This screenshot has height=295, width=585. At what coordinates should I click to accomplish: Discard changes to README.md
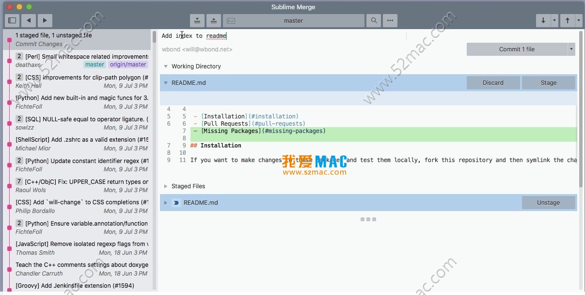[x=493, y=82]
